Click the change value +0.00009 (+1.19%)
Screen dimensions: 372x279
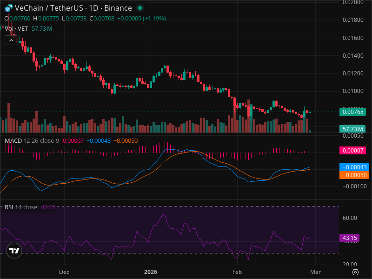142,19
